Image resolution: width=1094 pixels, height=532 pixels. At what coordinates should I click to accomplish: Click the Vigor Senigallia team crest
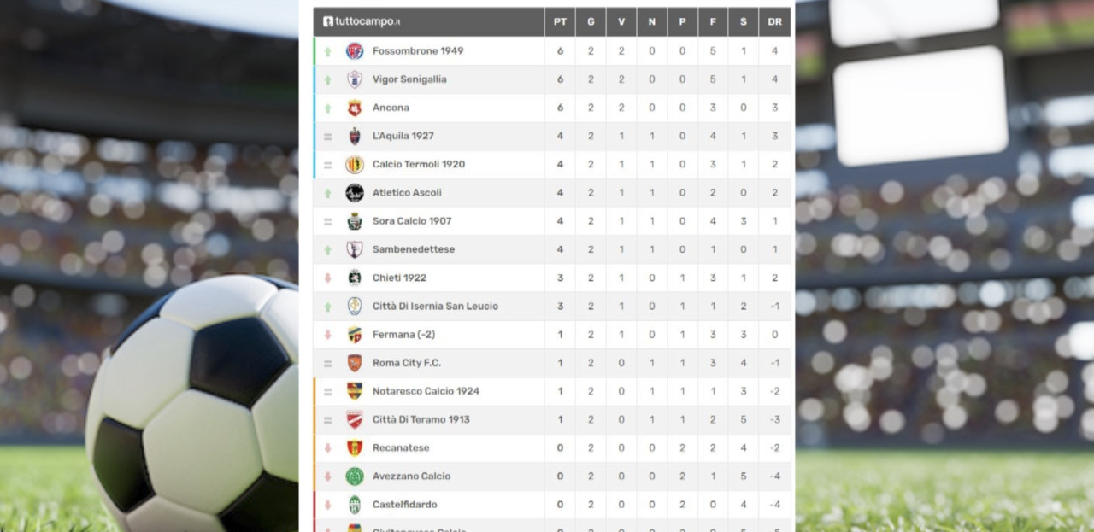[x=355, y=79]
